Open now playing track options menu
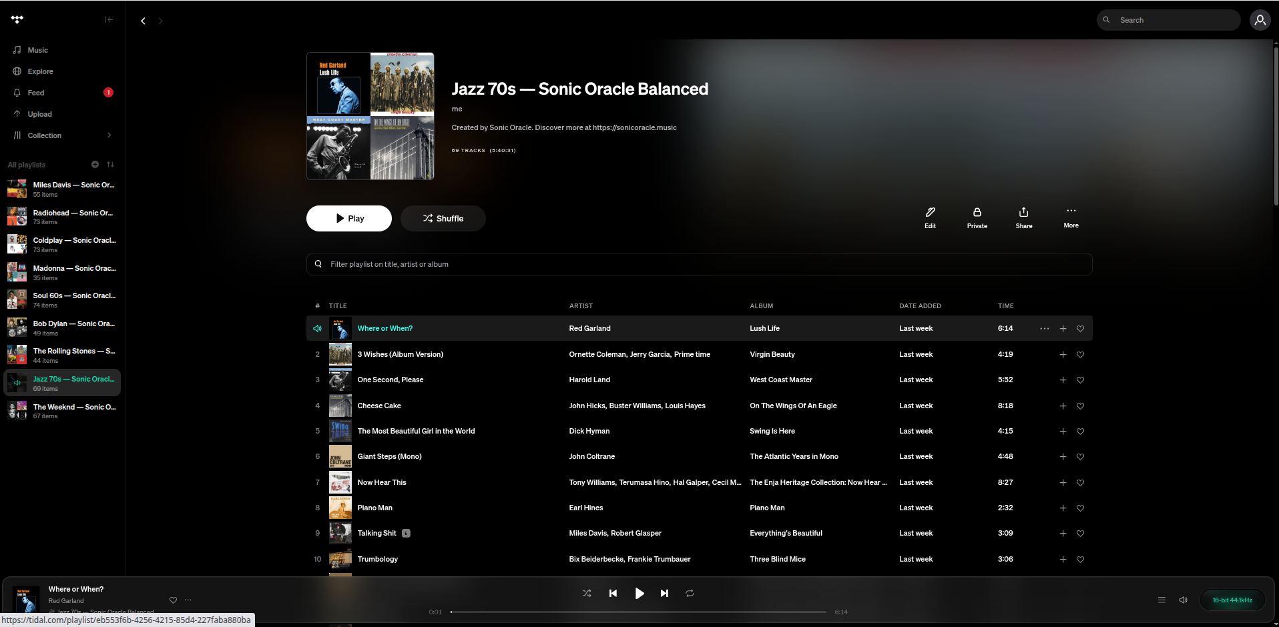Viewport: 1279px width, 627px height. (x=188, y=600)
